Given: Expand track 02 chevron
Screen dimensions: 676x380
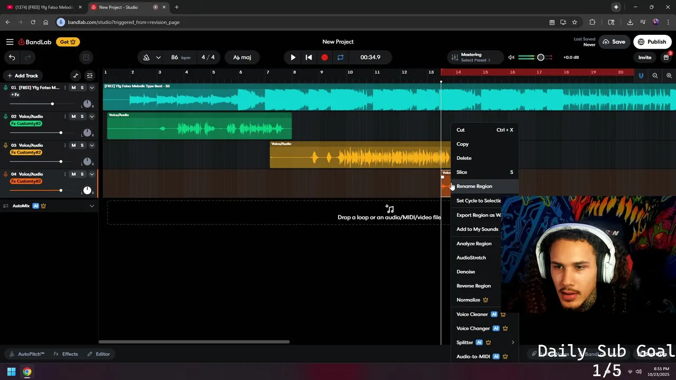Looking at the screenshot, I should (x=91, y=117).
